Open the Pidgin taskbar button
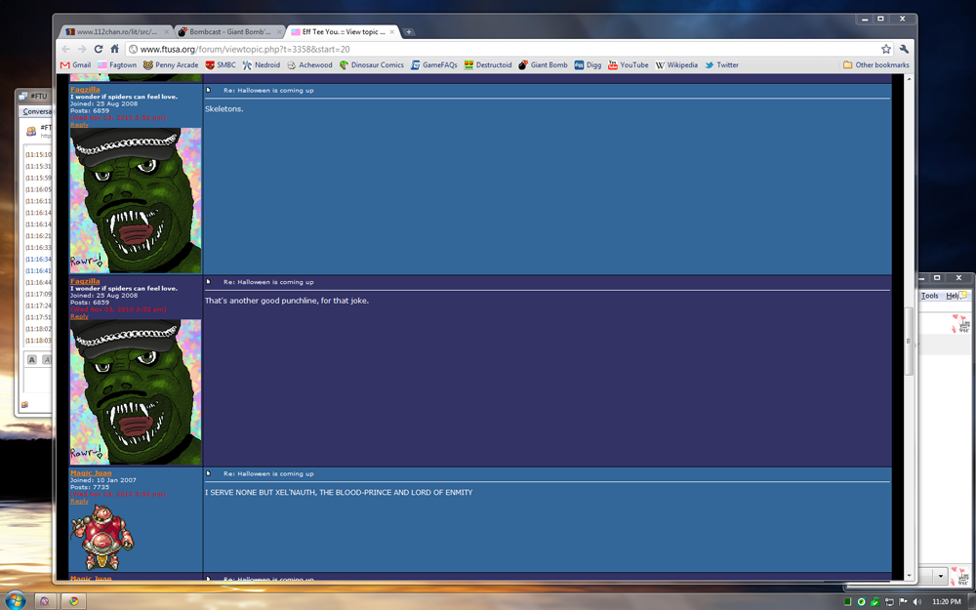The width and height of the screenshot is (976, 610). [45, 601]
